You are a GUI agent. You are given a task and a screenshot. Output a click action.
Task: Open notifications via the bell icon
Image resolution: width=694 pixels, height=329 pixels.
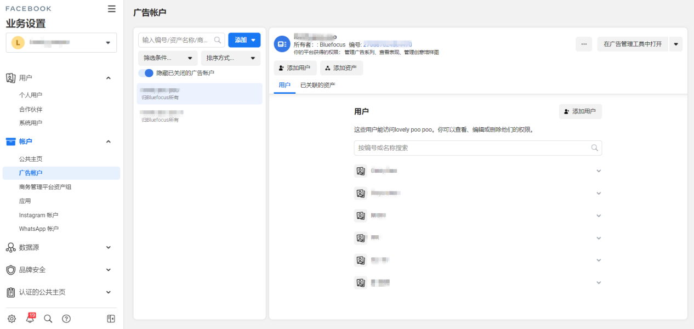(x=30, y=318)
